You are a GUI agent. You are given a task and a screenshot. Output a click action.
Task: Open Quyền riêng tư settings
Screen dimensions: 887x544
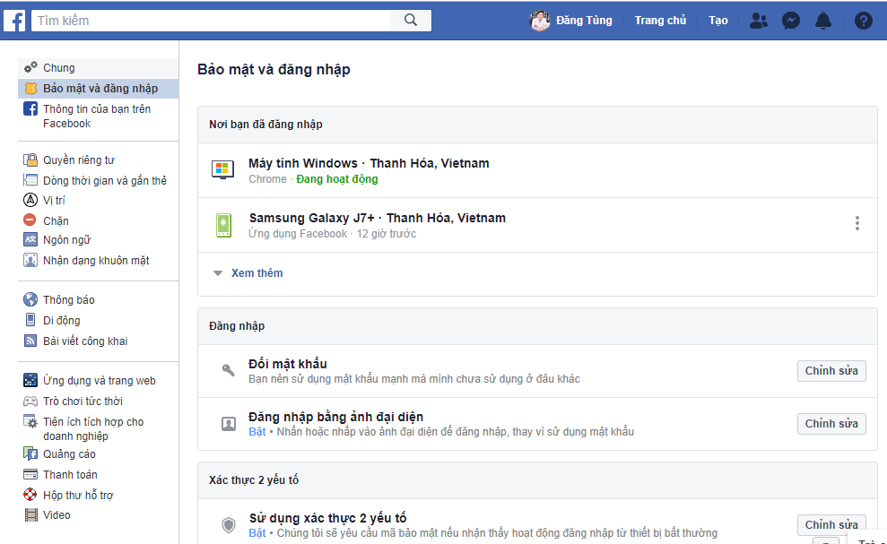click(x=79, y=160)
